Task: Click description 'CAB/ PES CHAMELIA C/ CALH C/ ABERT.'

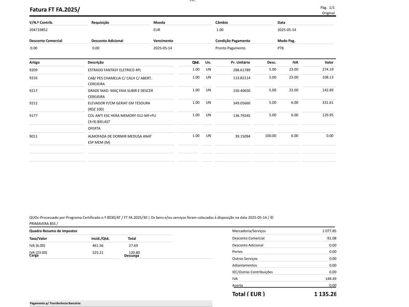Action: tap(120, 78)
